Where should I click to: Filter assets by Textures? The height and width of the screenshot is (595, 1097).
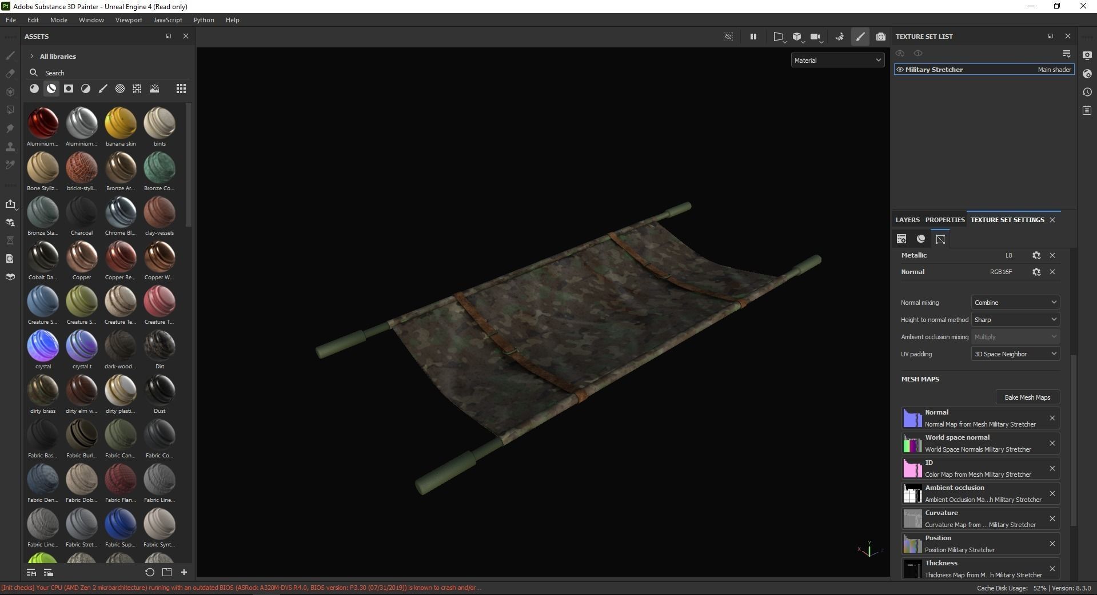[137, 89]
